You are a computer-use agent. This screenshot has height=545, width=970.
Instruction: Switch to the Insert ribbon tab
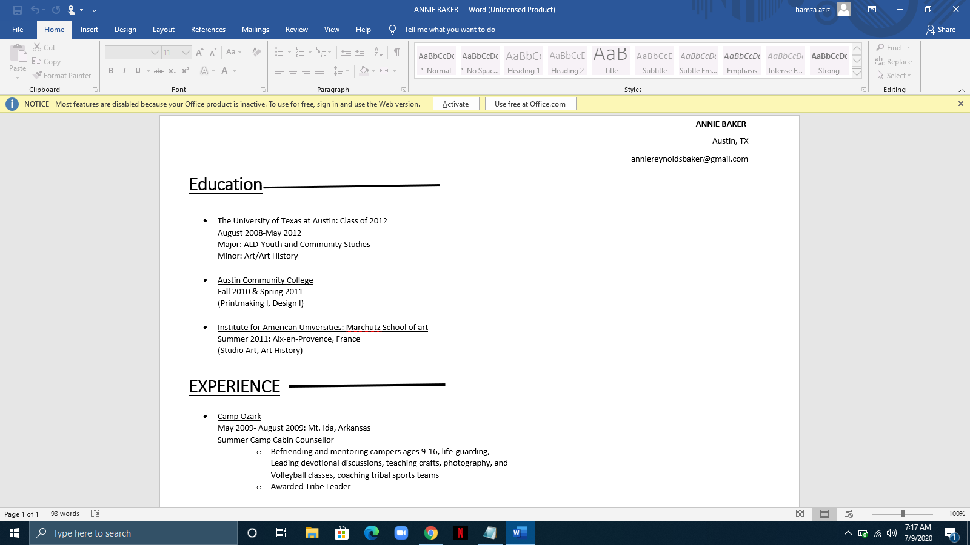[89, 29]
